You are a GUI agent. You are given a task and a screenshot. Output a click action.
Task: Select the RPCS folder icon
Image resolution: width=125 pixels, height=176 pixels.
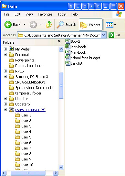click(x=11, y=71)
